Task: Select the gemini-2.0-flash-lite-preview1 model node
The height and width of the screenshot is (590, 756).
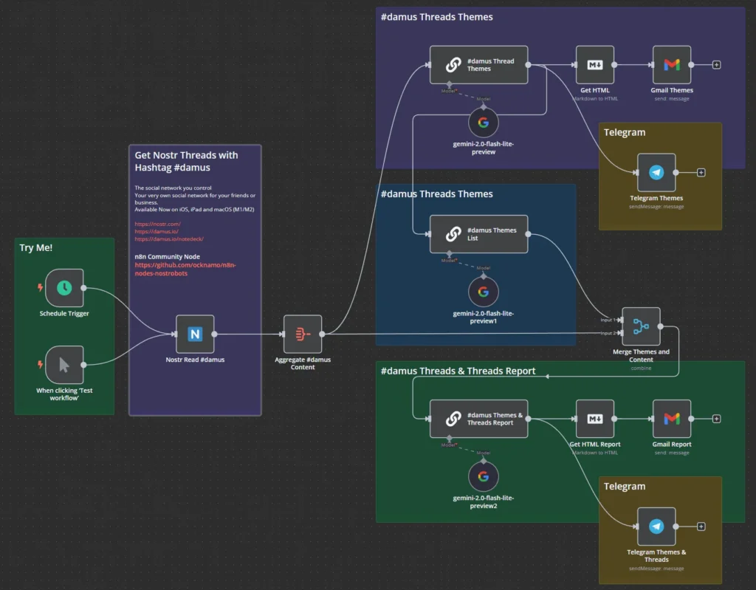Action: coord(483,292)
